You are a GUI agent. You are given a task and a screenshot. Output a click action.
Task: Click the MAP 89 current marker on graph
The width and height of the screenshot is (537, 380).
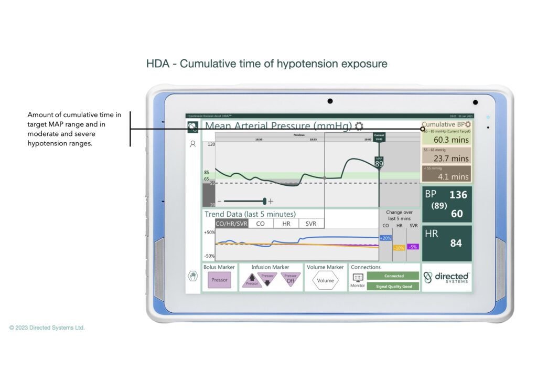(379, 162)
